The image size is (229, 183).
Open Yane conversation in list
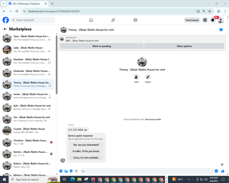(27, 38)
